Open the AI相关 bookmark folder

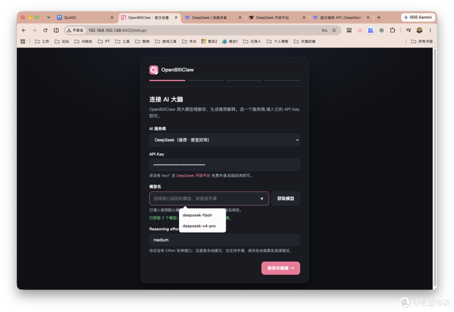(x=83, y=41)
